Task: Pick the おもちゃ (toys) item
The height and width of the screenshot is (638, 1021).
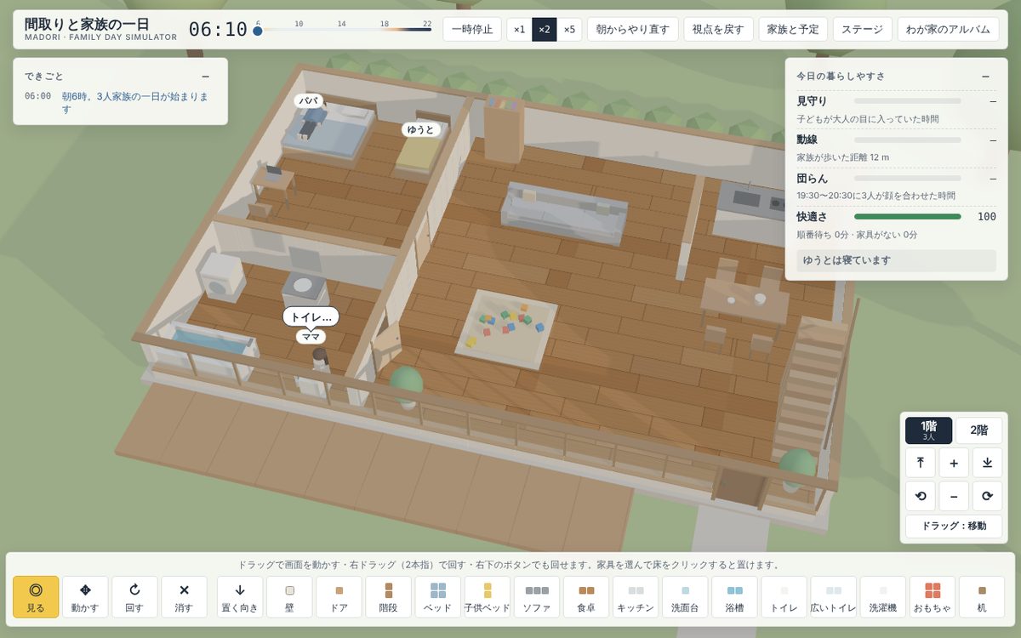Action: pyautogui.click(x=933, y=596)
